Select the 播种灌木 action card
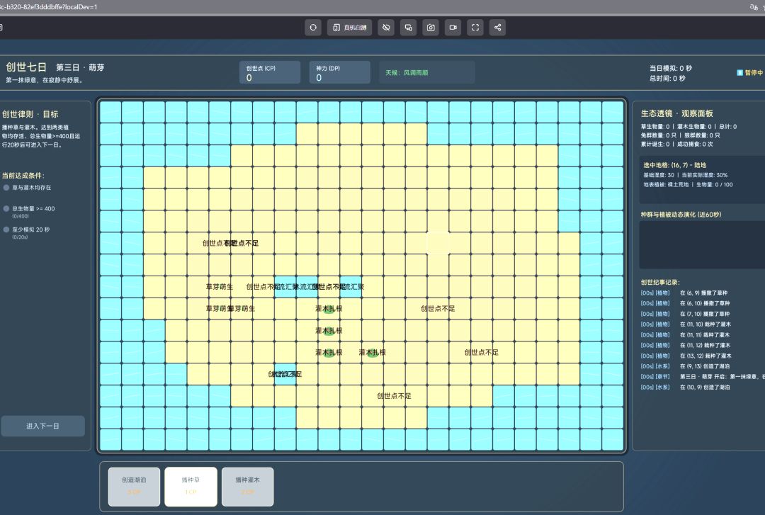The width and height of the screenshot is (765, 515). 248,487
